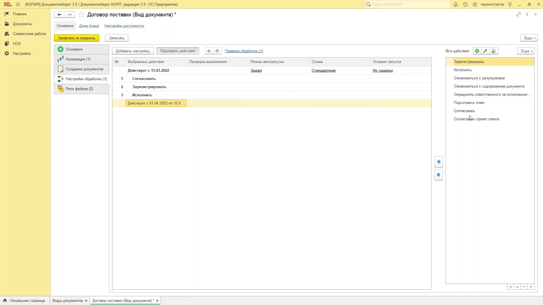Expand the Еще dropdown above actions list
The image size is (543, 305).
click(x=526, y=51)
